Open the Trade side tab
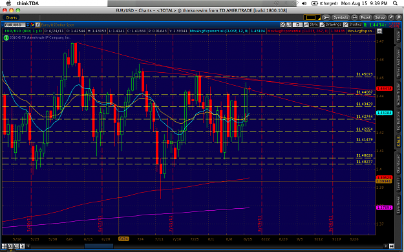Image resolution: width=404 pixels, height=252 pixels. tap(398, 37)
